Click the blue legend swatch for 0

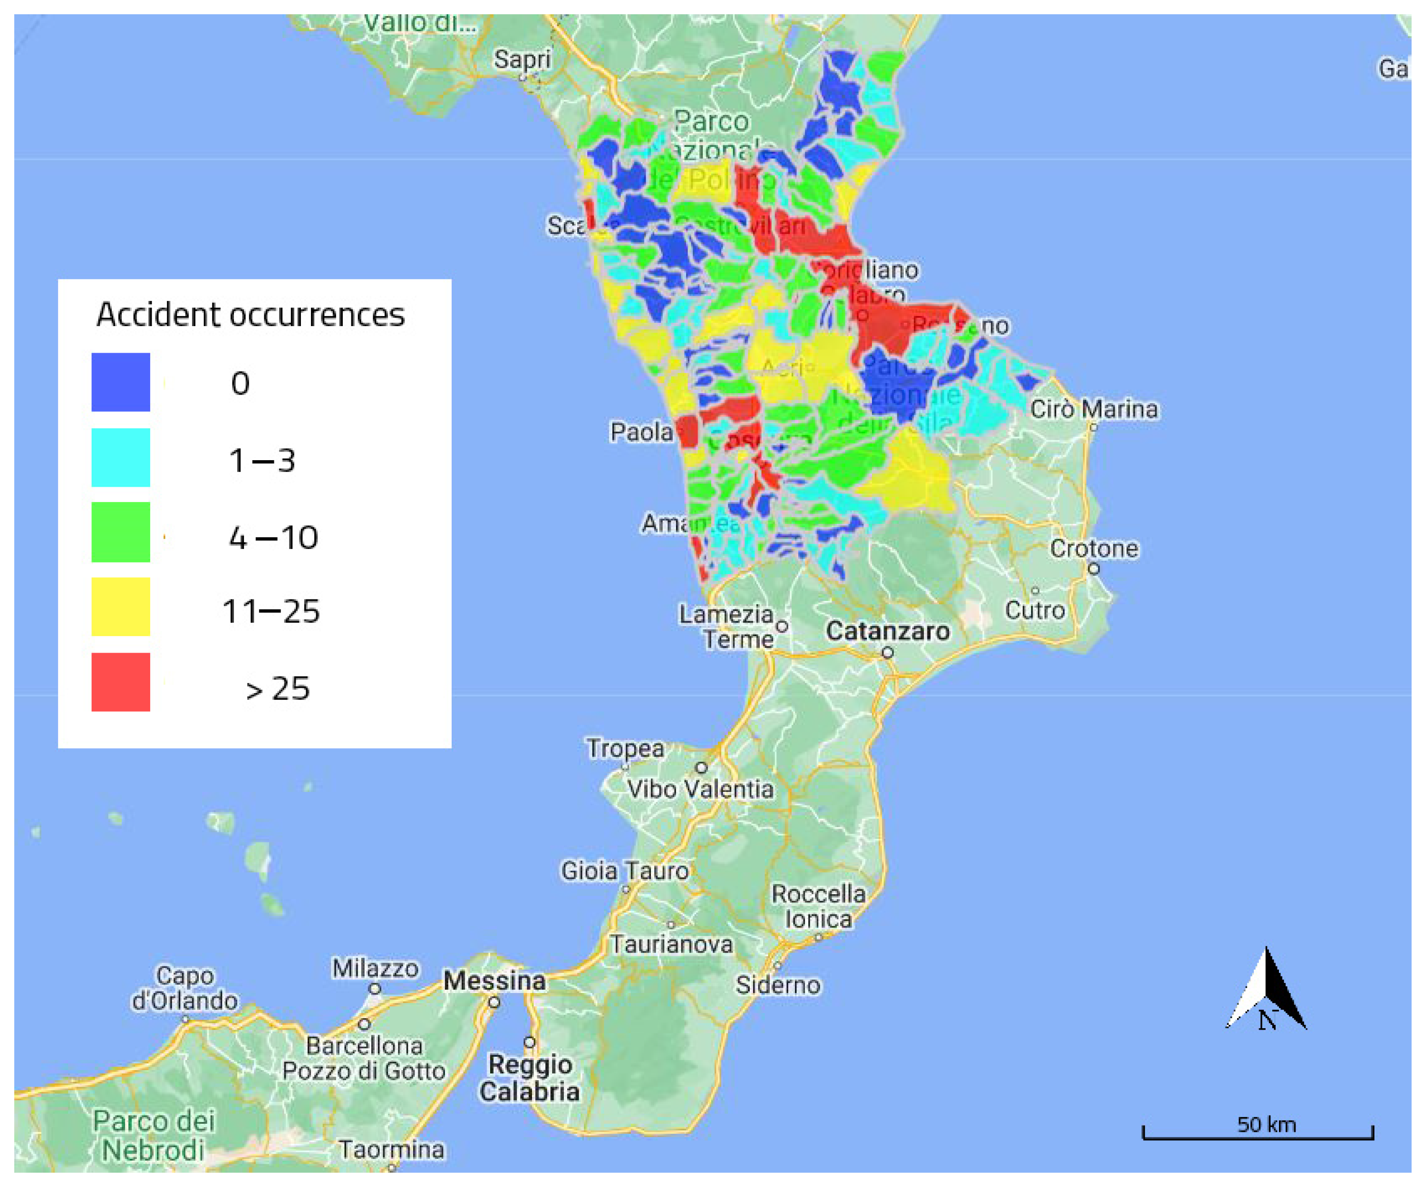[121, 382]
